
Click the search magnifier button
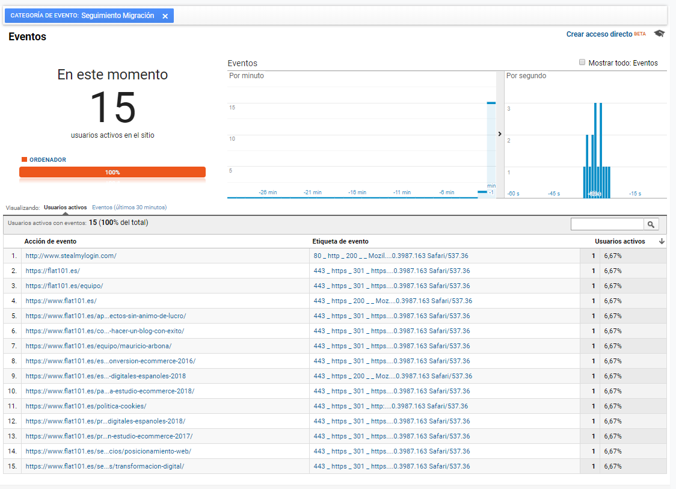coord(651,224)
